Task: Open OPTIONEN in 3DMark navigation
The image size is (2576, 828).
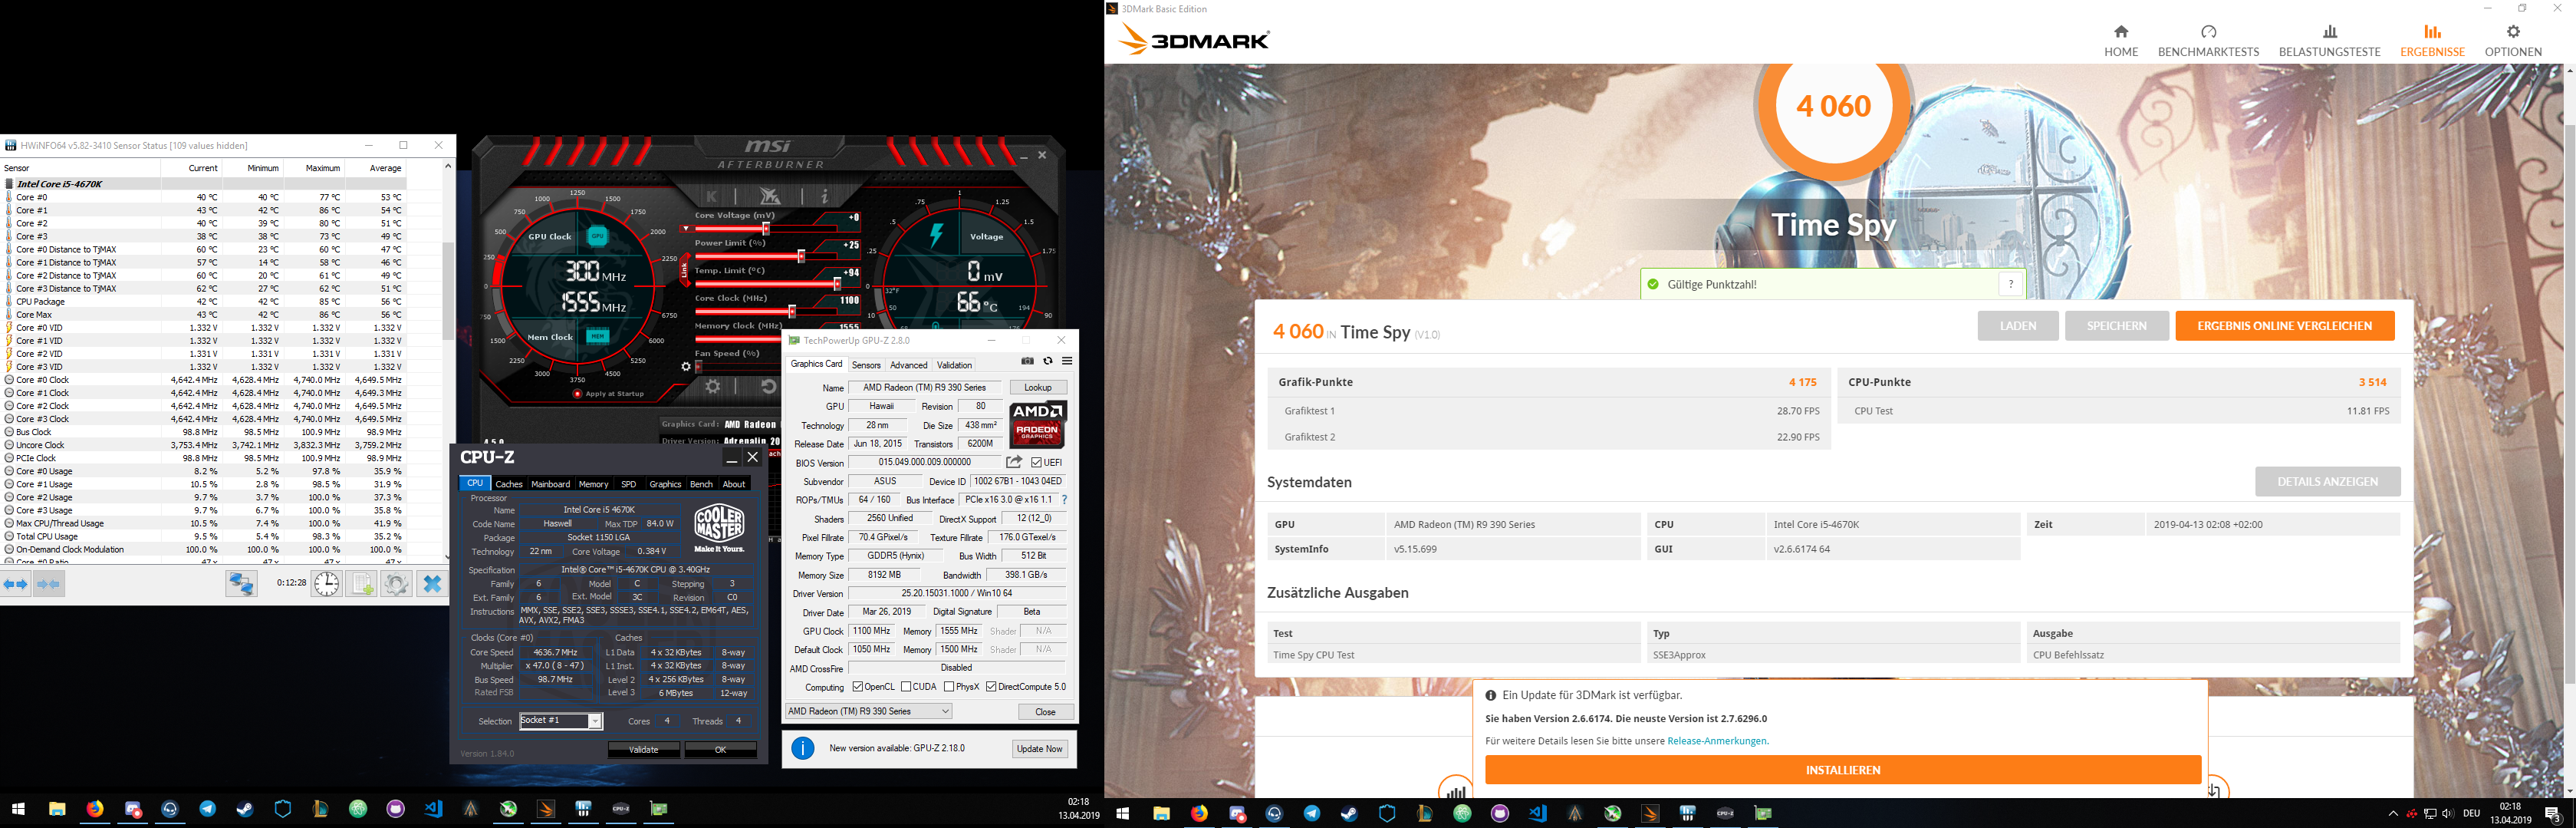Action: click(x=2513, y=41)
